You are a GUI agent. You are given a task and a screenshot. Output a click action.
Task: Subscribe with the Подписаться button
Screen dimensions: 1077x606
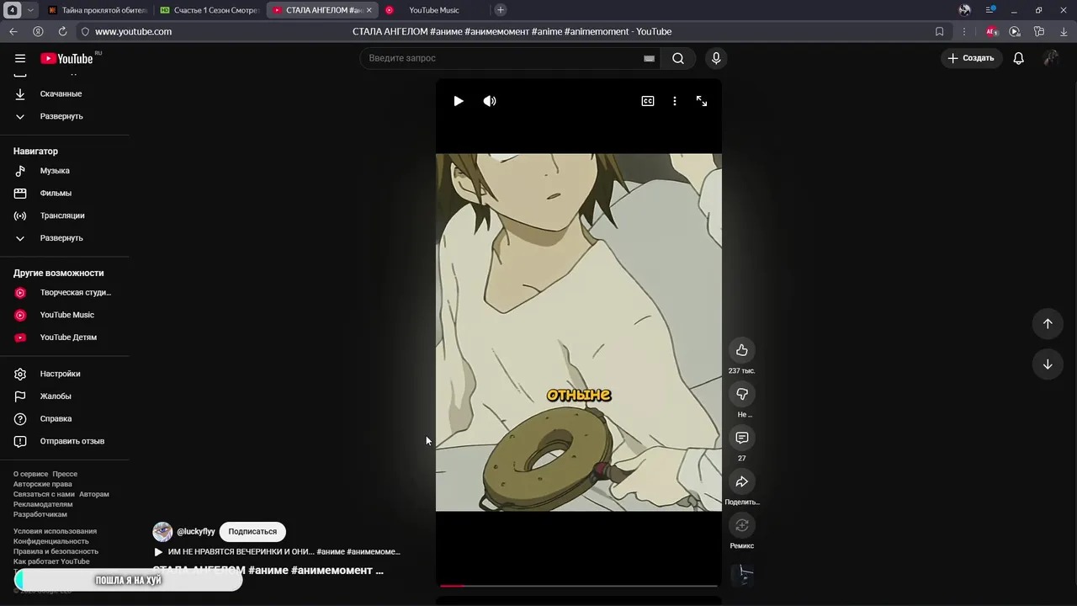(252, 532)
